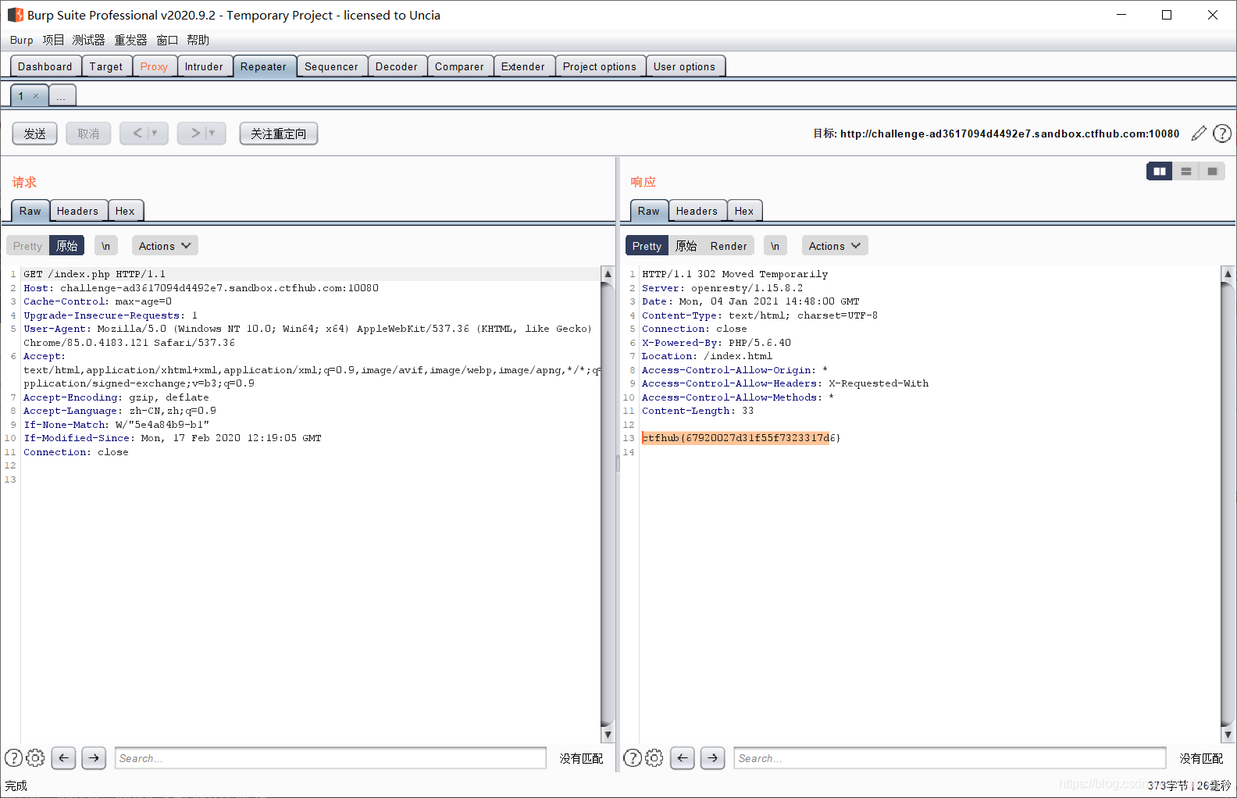Add a new Repeater tab with the ... button
This screenshot has width=1237, height=798.
62,96
